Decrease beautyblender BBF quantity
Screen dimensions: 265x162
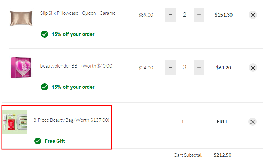[x=170, y=68]
